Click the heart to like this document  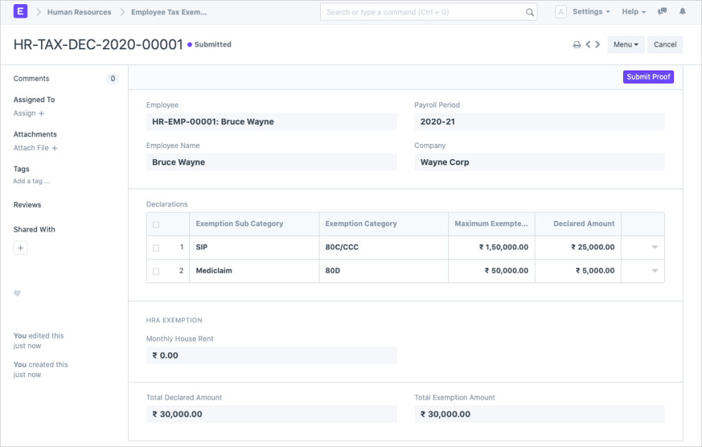pyautogui.click(x=17, y=293)
